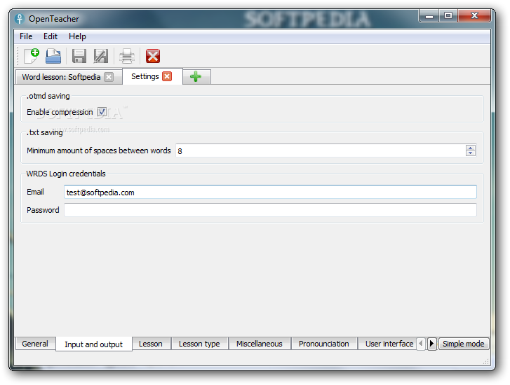510x385 pixels.
Task: Toggle the Enable compression checkbox
Action: pyautogui.click(x=102, y=112)
